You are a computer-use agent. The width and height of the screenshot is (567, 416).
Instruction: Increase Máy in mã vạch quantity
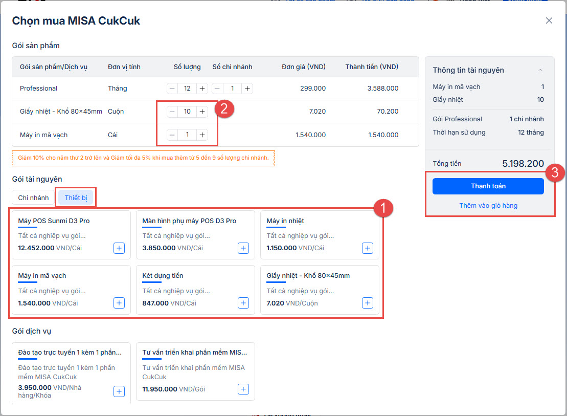tap(202, 135)
